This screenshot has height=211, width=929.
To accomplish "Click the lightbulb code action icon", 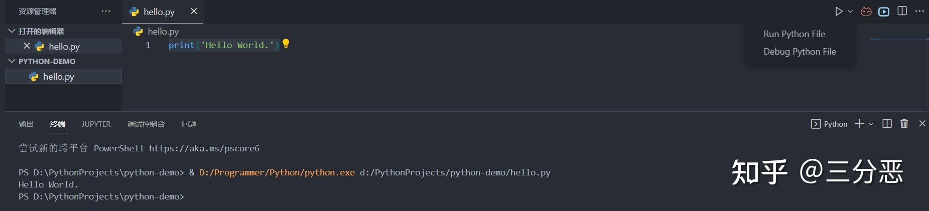I will click(286, 44).
